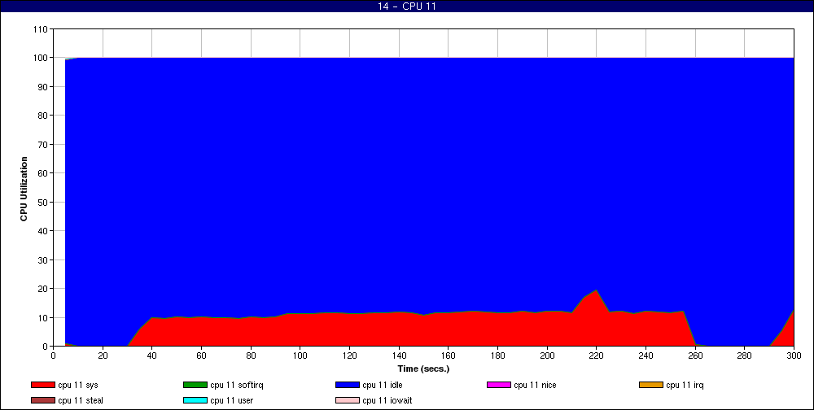Click the 40 tick label on time axis
814x410 pixels.
(151, 355)
